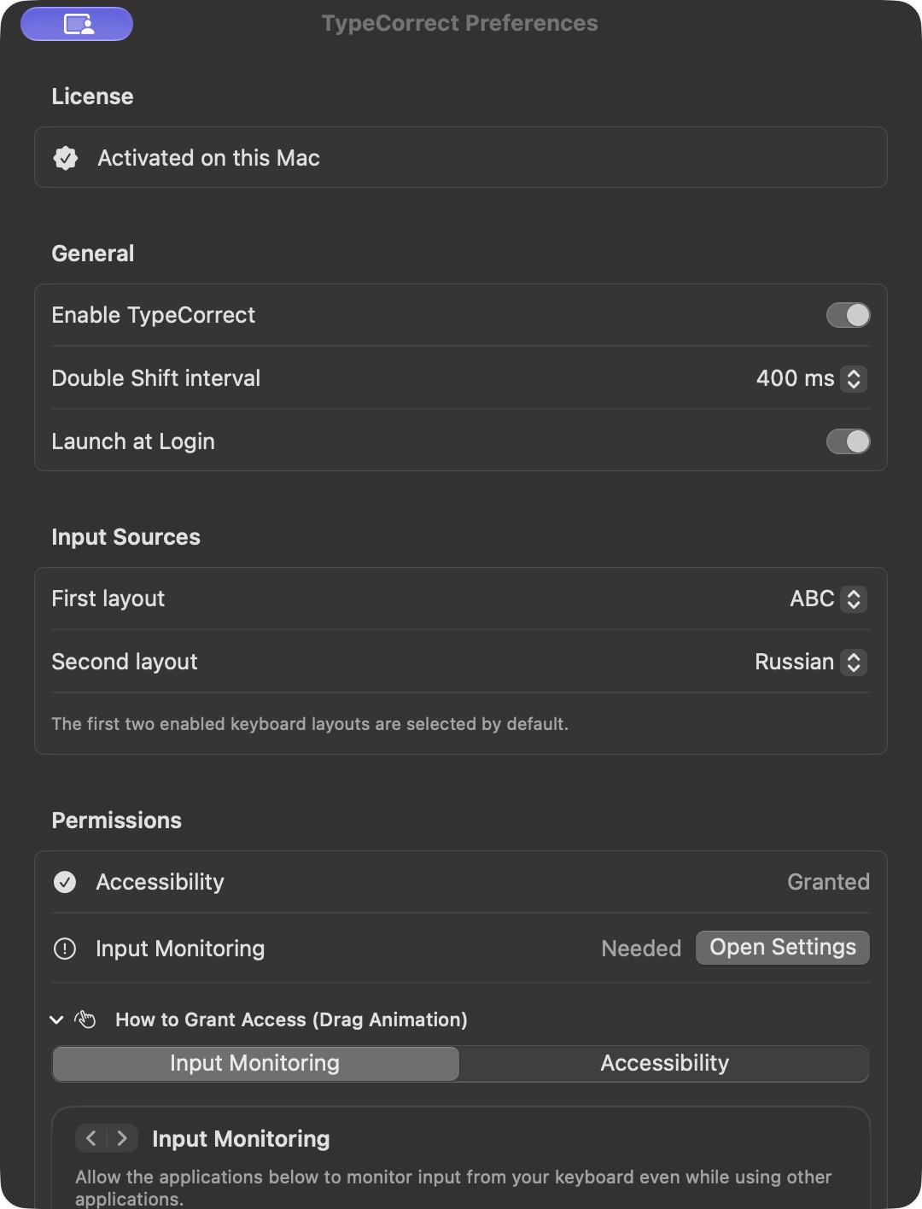Click the Accessibility granted checkmark icon
Screen dimensions: 922x1209
click(x=65, y=882)
